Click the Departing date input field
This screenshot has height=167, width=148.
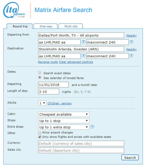pyautogui.click(x=53, y=85)
